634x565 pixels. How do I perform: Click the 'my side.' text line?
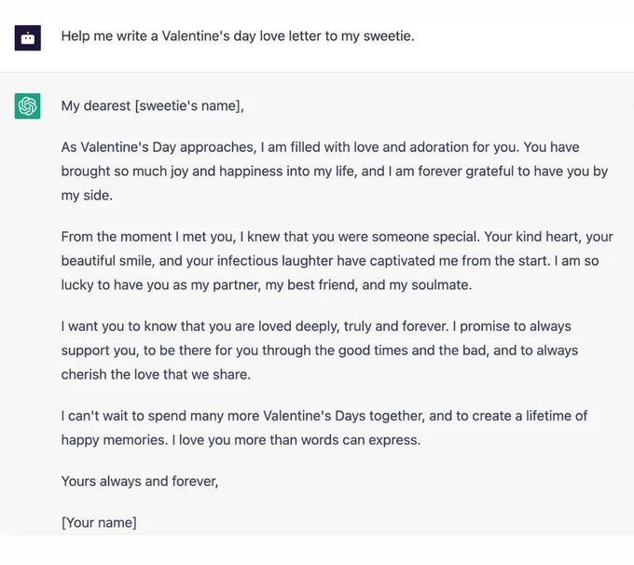tap(87, 196)
